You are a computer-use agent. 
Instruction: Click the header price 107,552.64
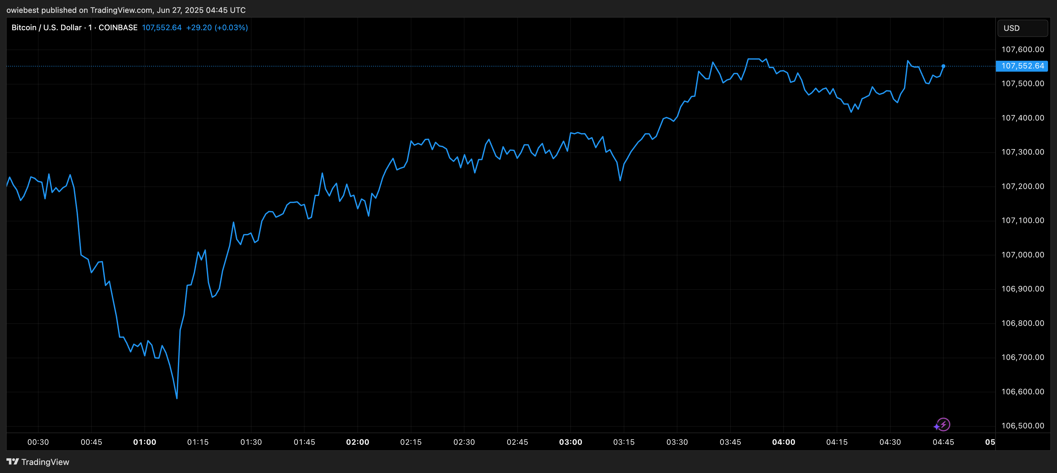click(x=162, y=27)
